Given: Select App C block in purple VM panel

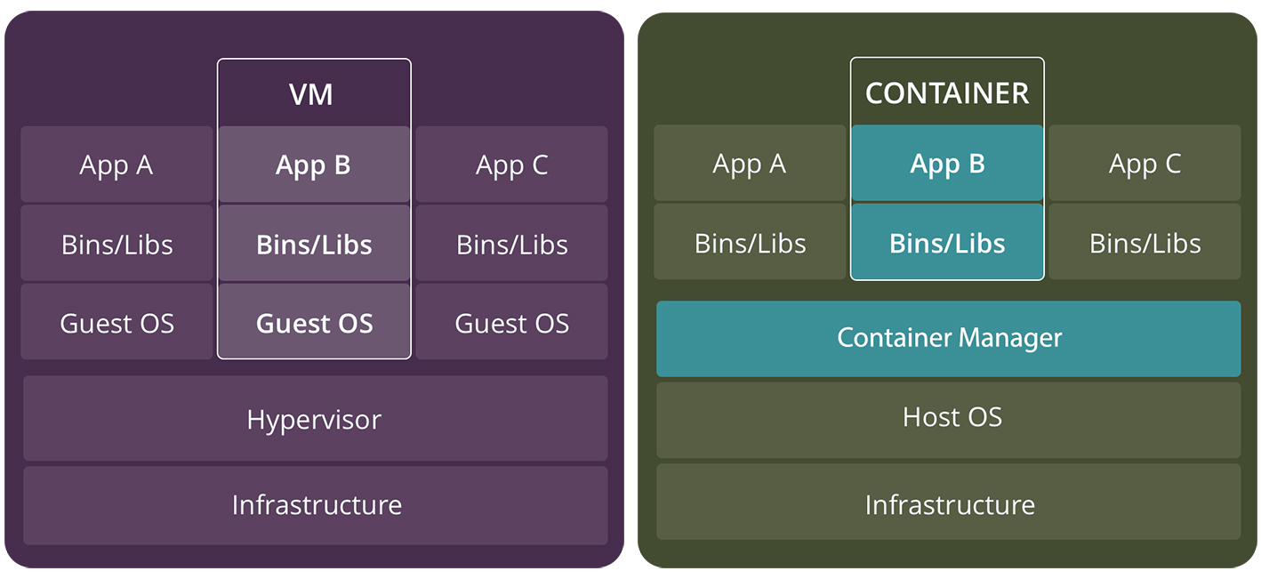Looking at the screenshot, I should 511,165.
